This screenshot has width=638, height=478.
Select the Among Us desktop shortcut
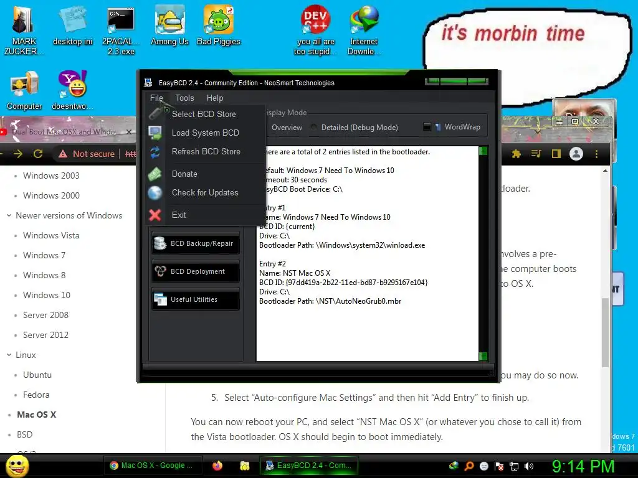(x=169, y=25)
